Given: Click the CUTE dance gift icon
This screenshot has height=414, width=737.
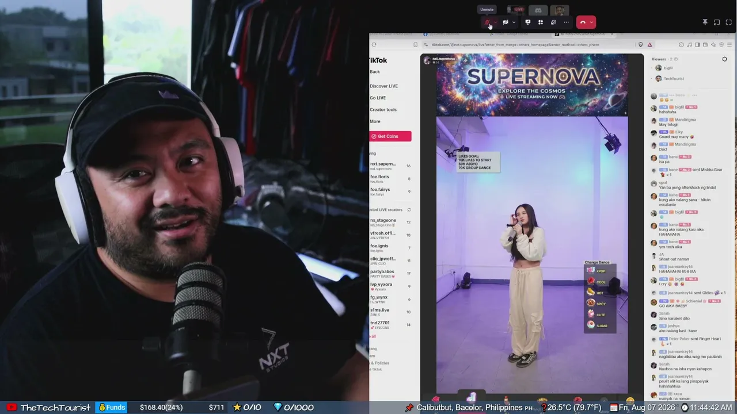Looking at the screenshot, I should 591,315.
